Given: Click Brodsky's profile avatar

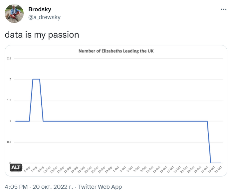Looking at the screenshot, I should pyautogui.click(x=14, y=14).
